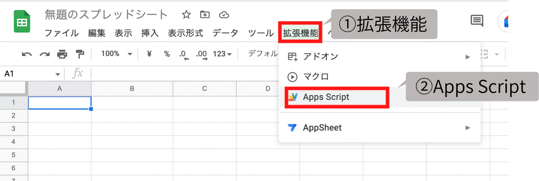This screenshot has width=539, height=181.
Task: Select column A header
Action: pos(59,88)
